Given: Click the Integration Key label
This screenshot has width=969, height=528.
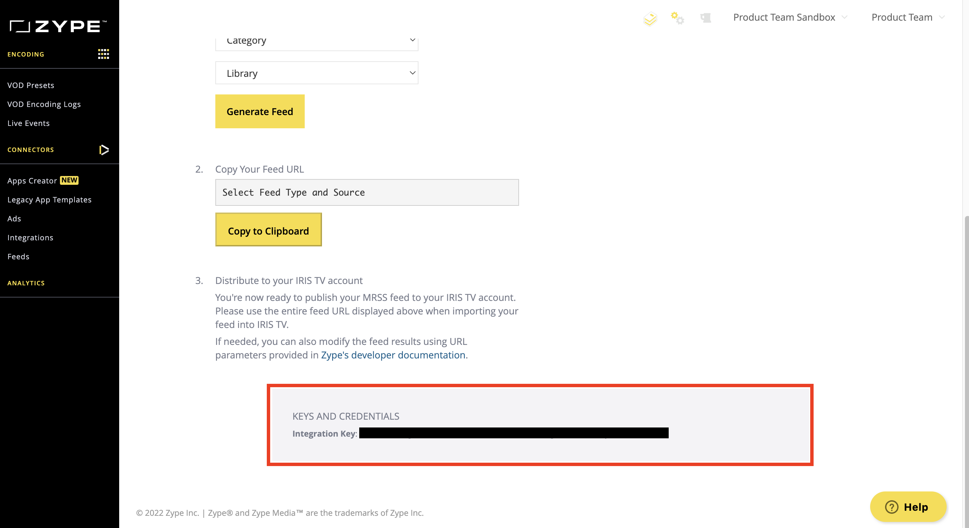Looking at the screenshot, I should coord(325,434).
